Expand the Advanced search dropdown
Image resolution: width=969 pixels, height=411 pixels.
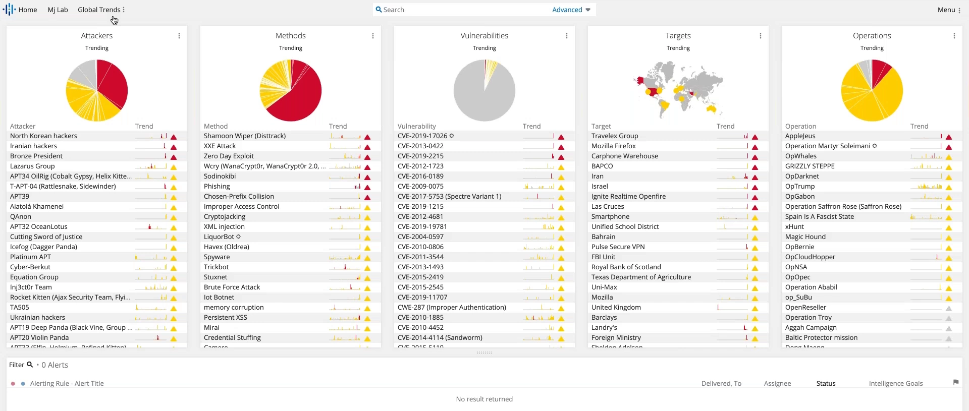tap(571, 10)
